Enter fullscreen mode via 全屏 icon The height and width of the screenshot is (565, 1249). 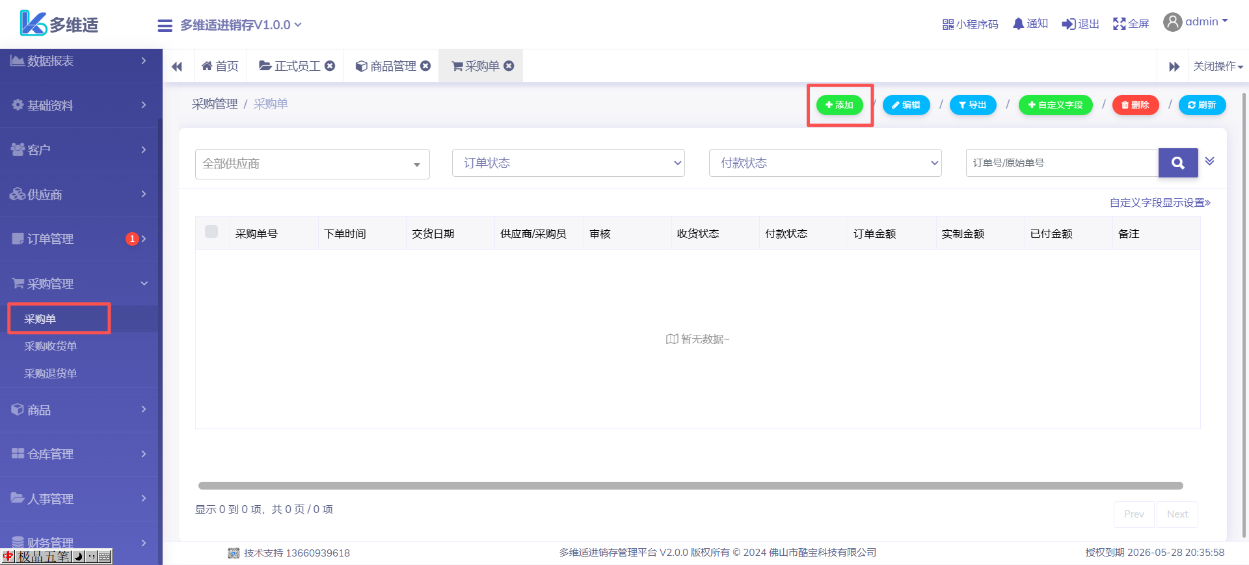click(1119, 24)
